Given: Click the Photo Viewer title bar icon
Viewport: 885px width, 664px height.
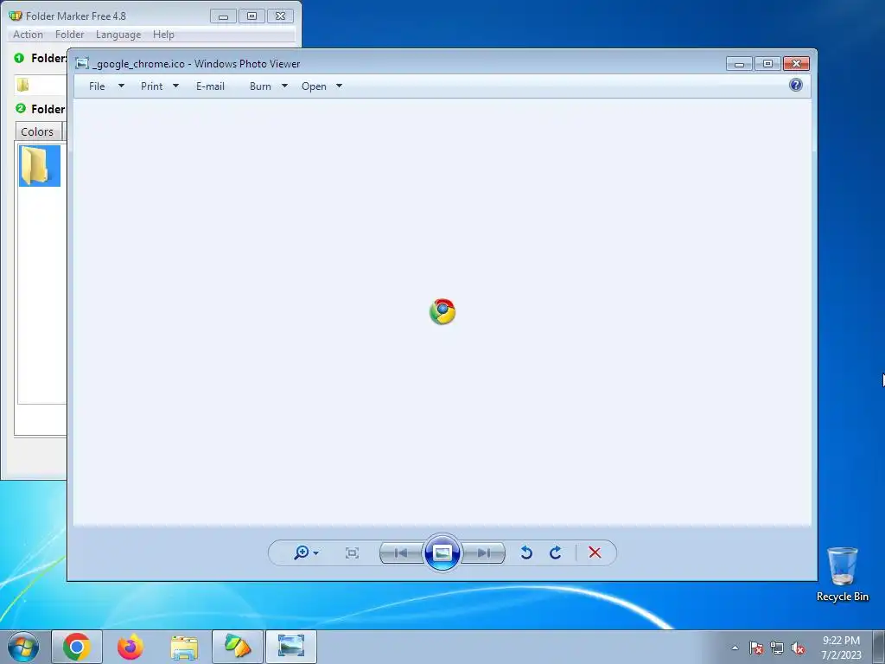Looking at the screenshot, I should 82,63.
